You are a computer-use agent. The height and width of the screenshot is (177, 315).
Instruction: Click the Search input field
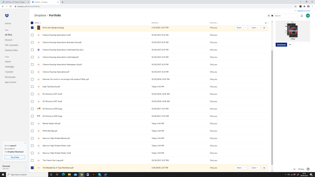tap(285, 16)
